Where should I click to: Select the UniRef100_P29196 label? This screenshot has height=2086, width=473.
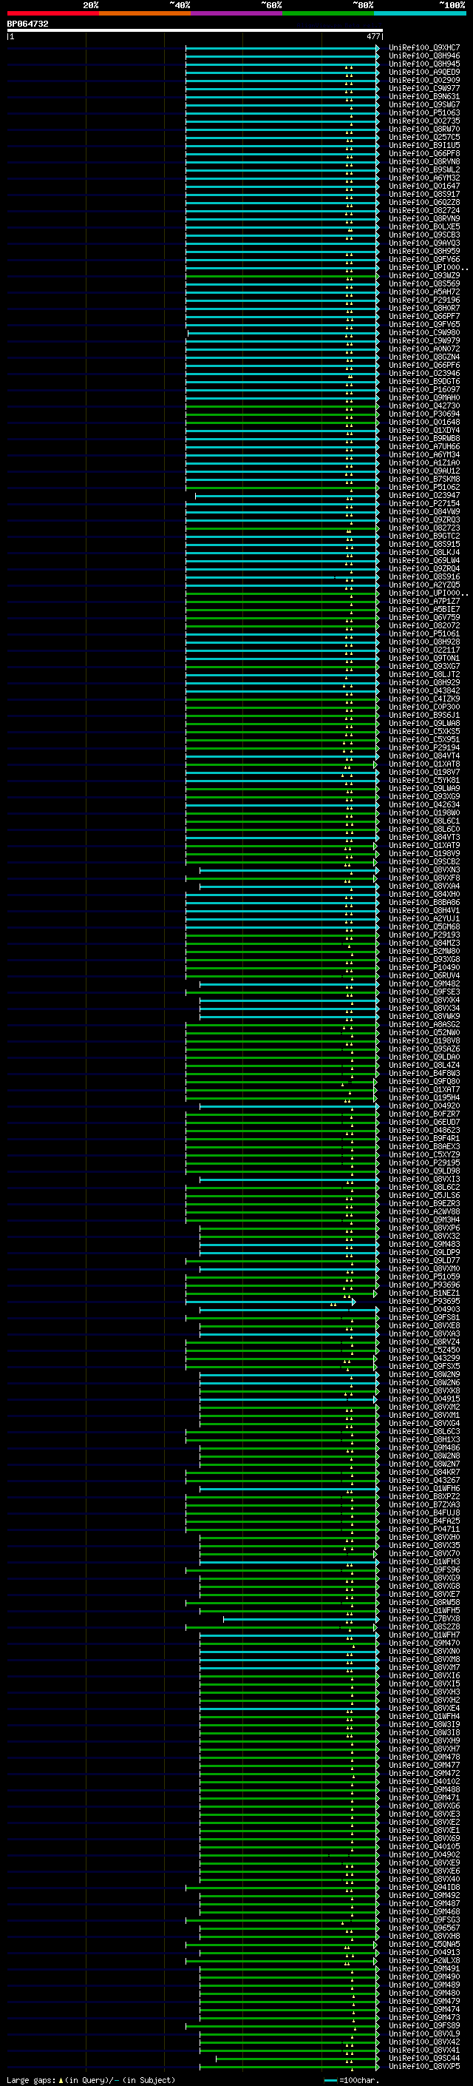click(423, 300)
